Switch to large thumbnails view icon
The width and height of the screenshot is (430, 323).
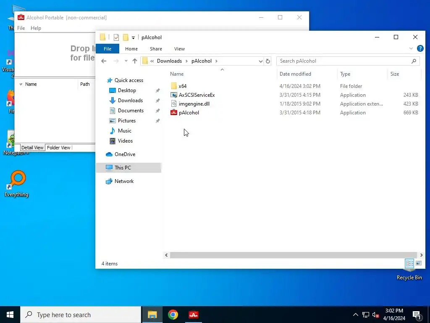pyautogui.click(x=419, y=263)
